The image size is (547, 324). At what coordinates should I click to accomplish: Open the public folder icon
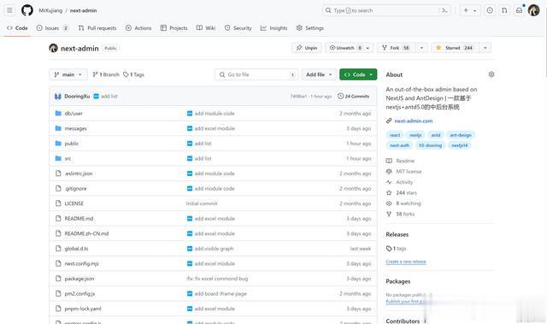click(58, 144)
